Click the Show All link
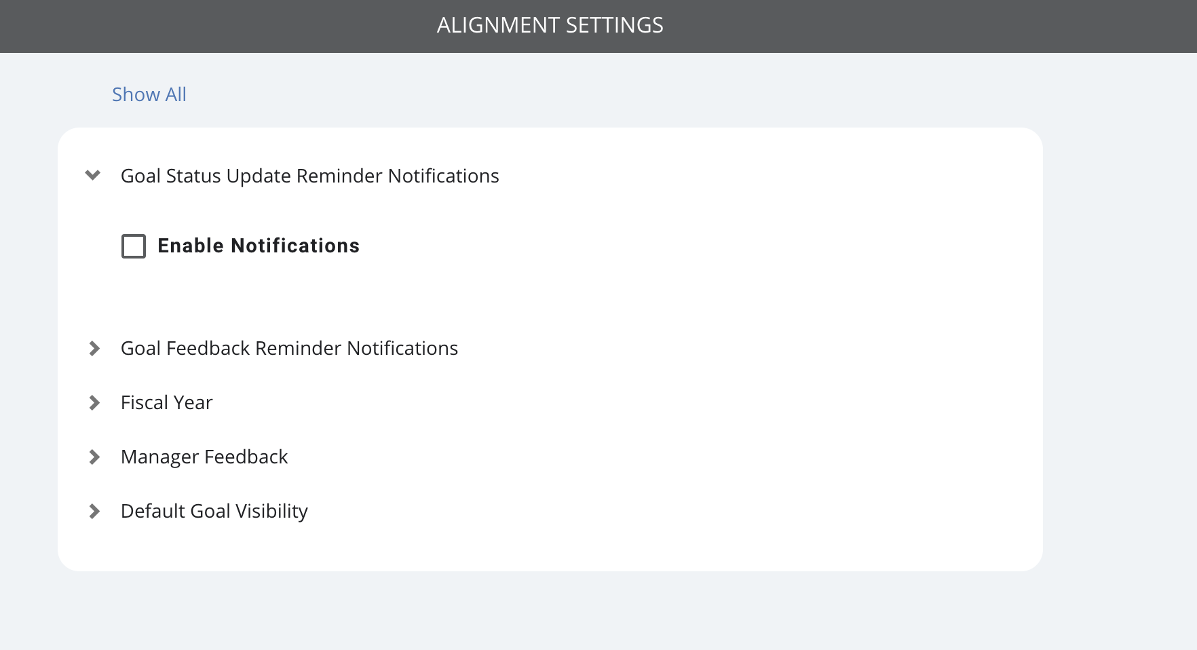This screenshot has height=650, width=1197. [149, 94]
